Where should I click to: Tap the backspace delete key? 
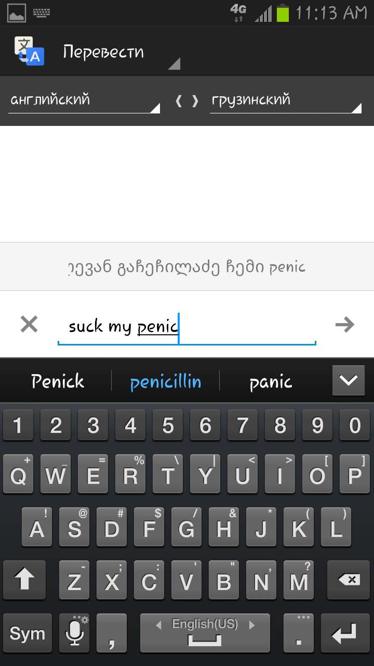tap(344, 580)
